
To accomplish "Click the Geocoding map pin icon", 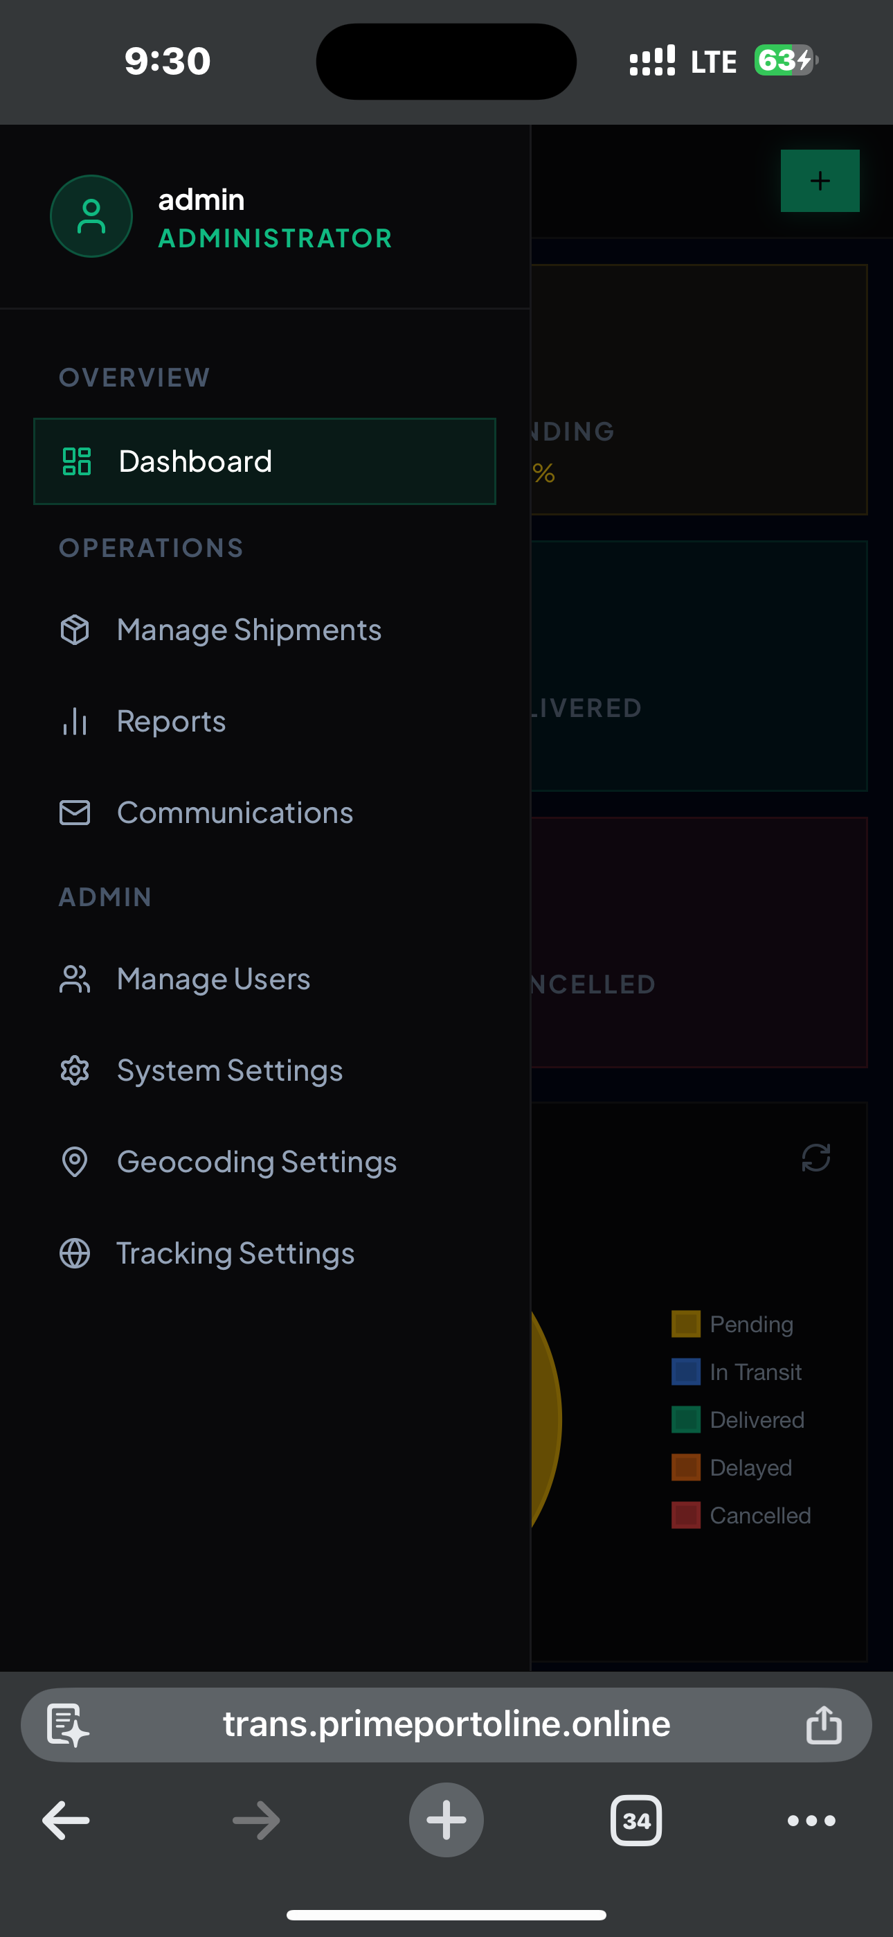I will [75, 1162].
